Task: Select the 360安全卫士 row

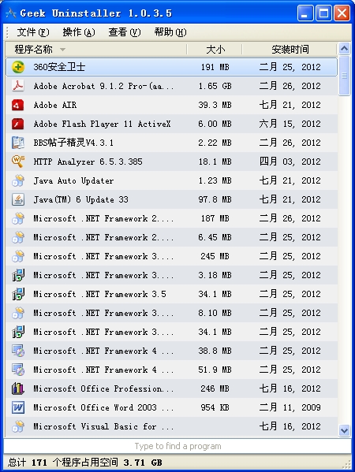Action: pos(171,67)
